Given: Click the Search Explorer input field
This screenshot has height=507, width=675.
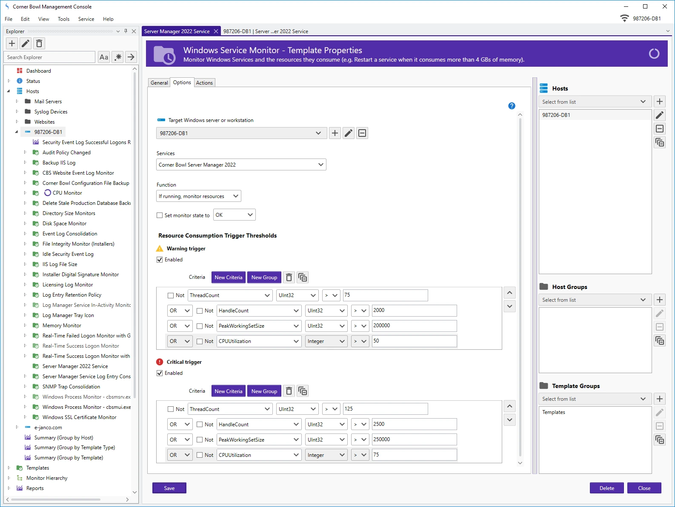Looking at the screenshot, I should tap(50, 57).
